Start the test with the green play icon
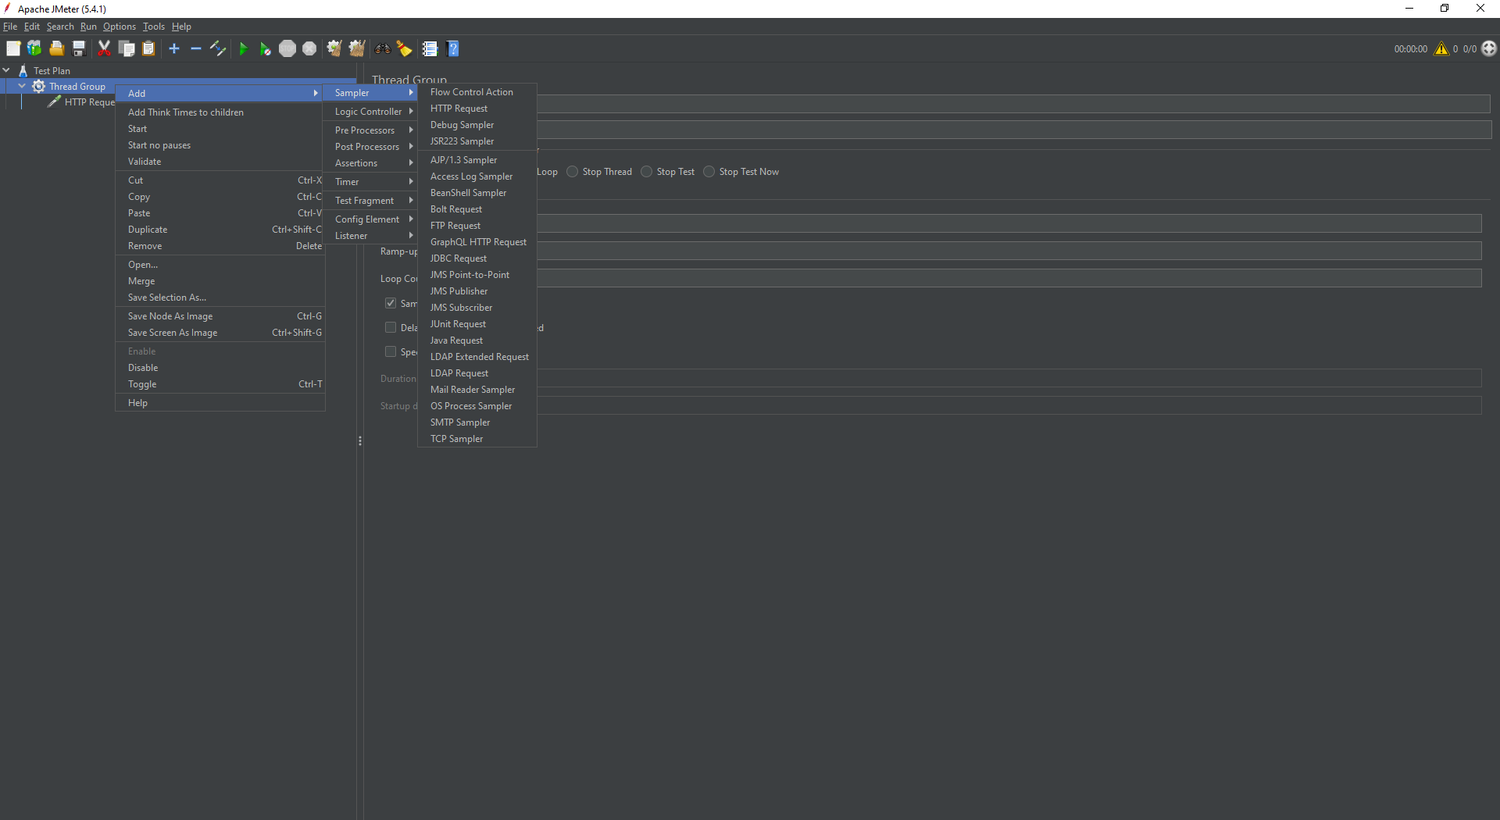 point(243,48)
